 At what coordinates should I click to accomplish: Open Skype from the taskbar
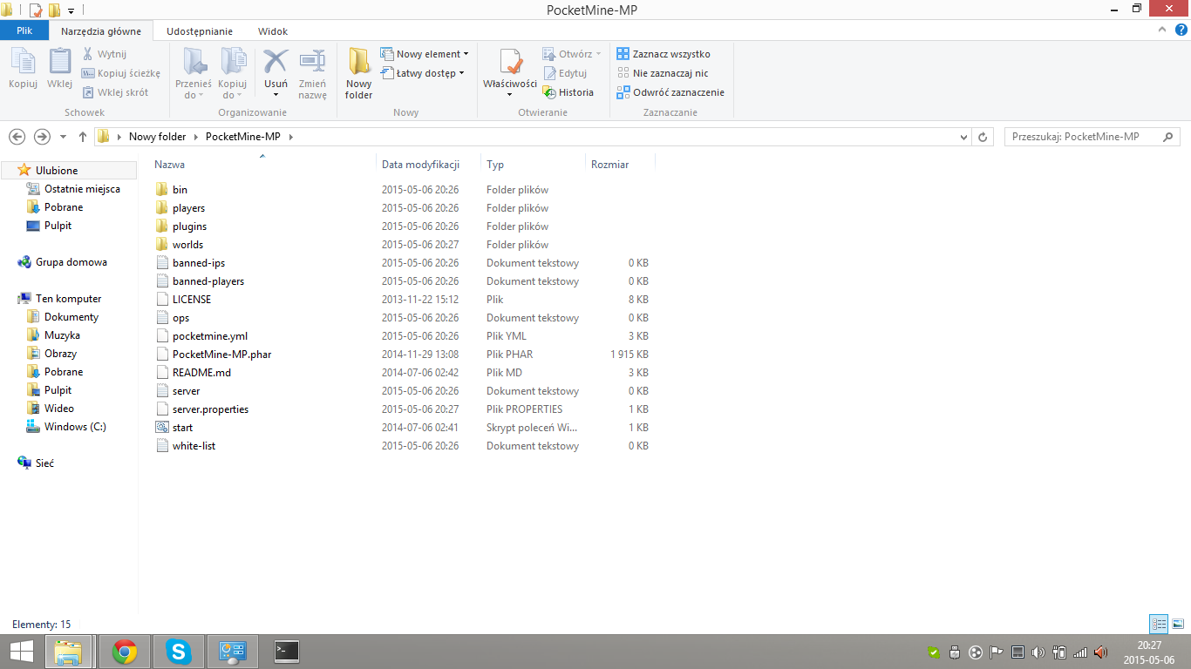179,652
